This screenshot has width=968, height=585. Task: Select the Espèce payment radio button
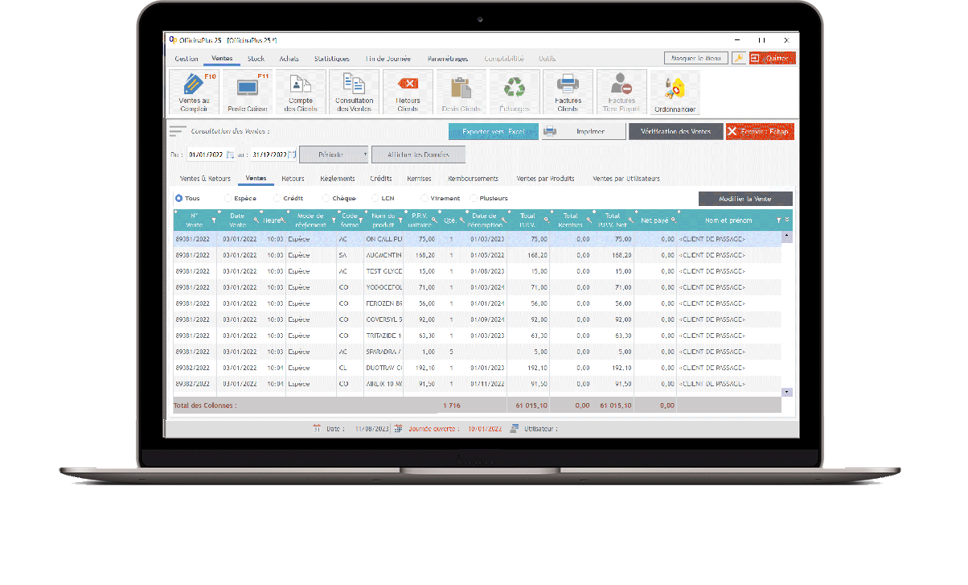[x=228, y=198]
